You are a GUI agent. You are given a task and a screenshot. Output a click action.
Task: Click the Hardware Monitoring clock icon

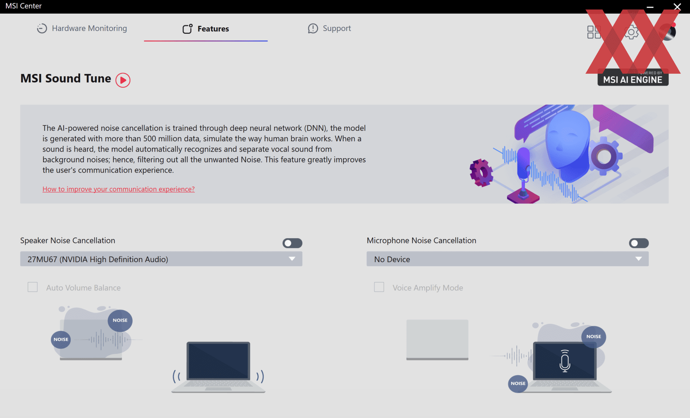(42, 28)
